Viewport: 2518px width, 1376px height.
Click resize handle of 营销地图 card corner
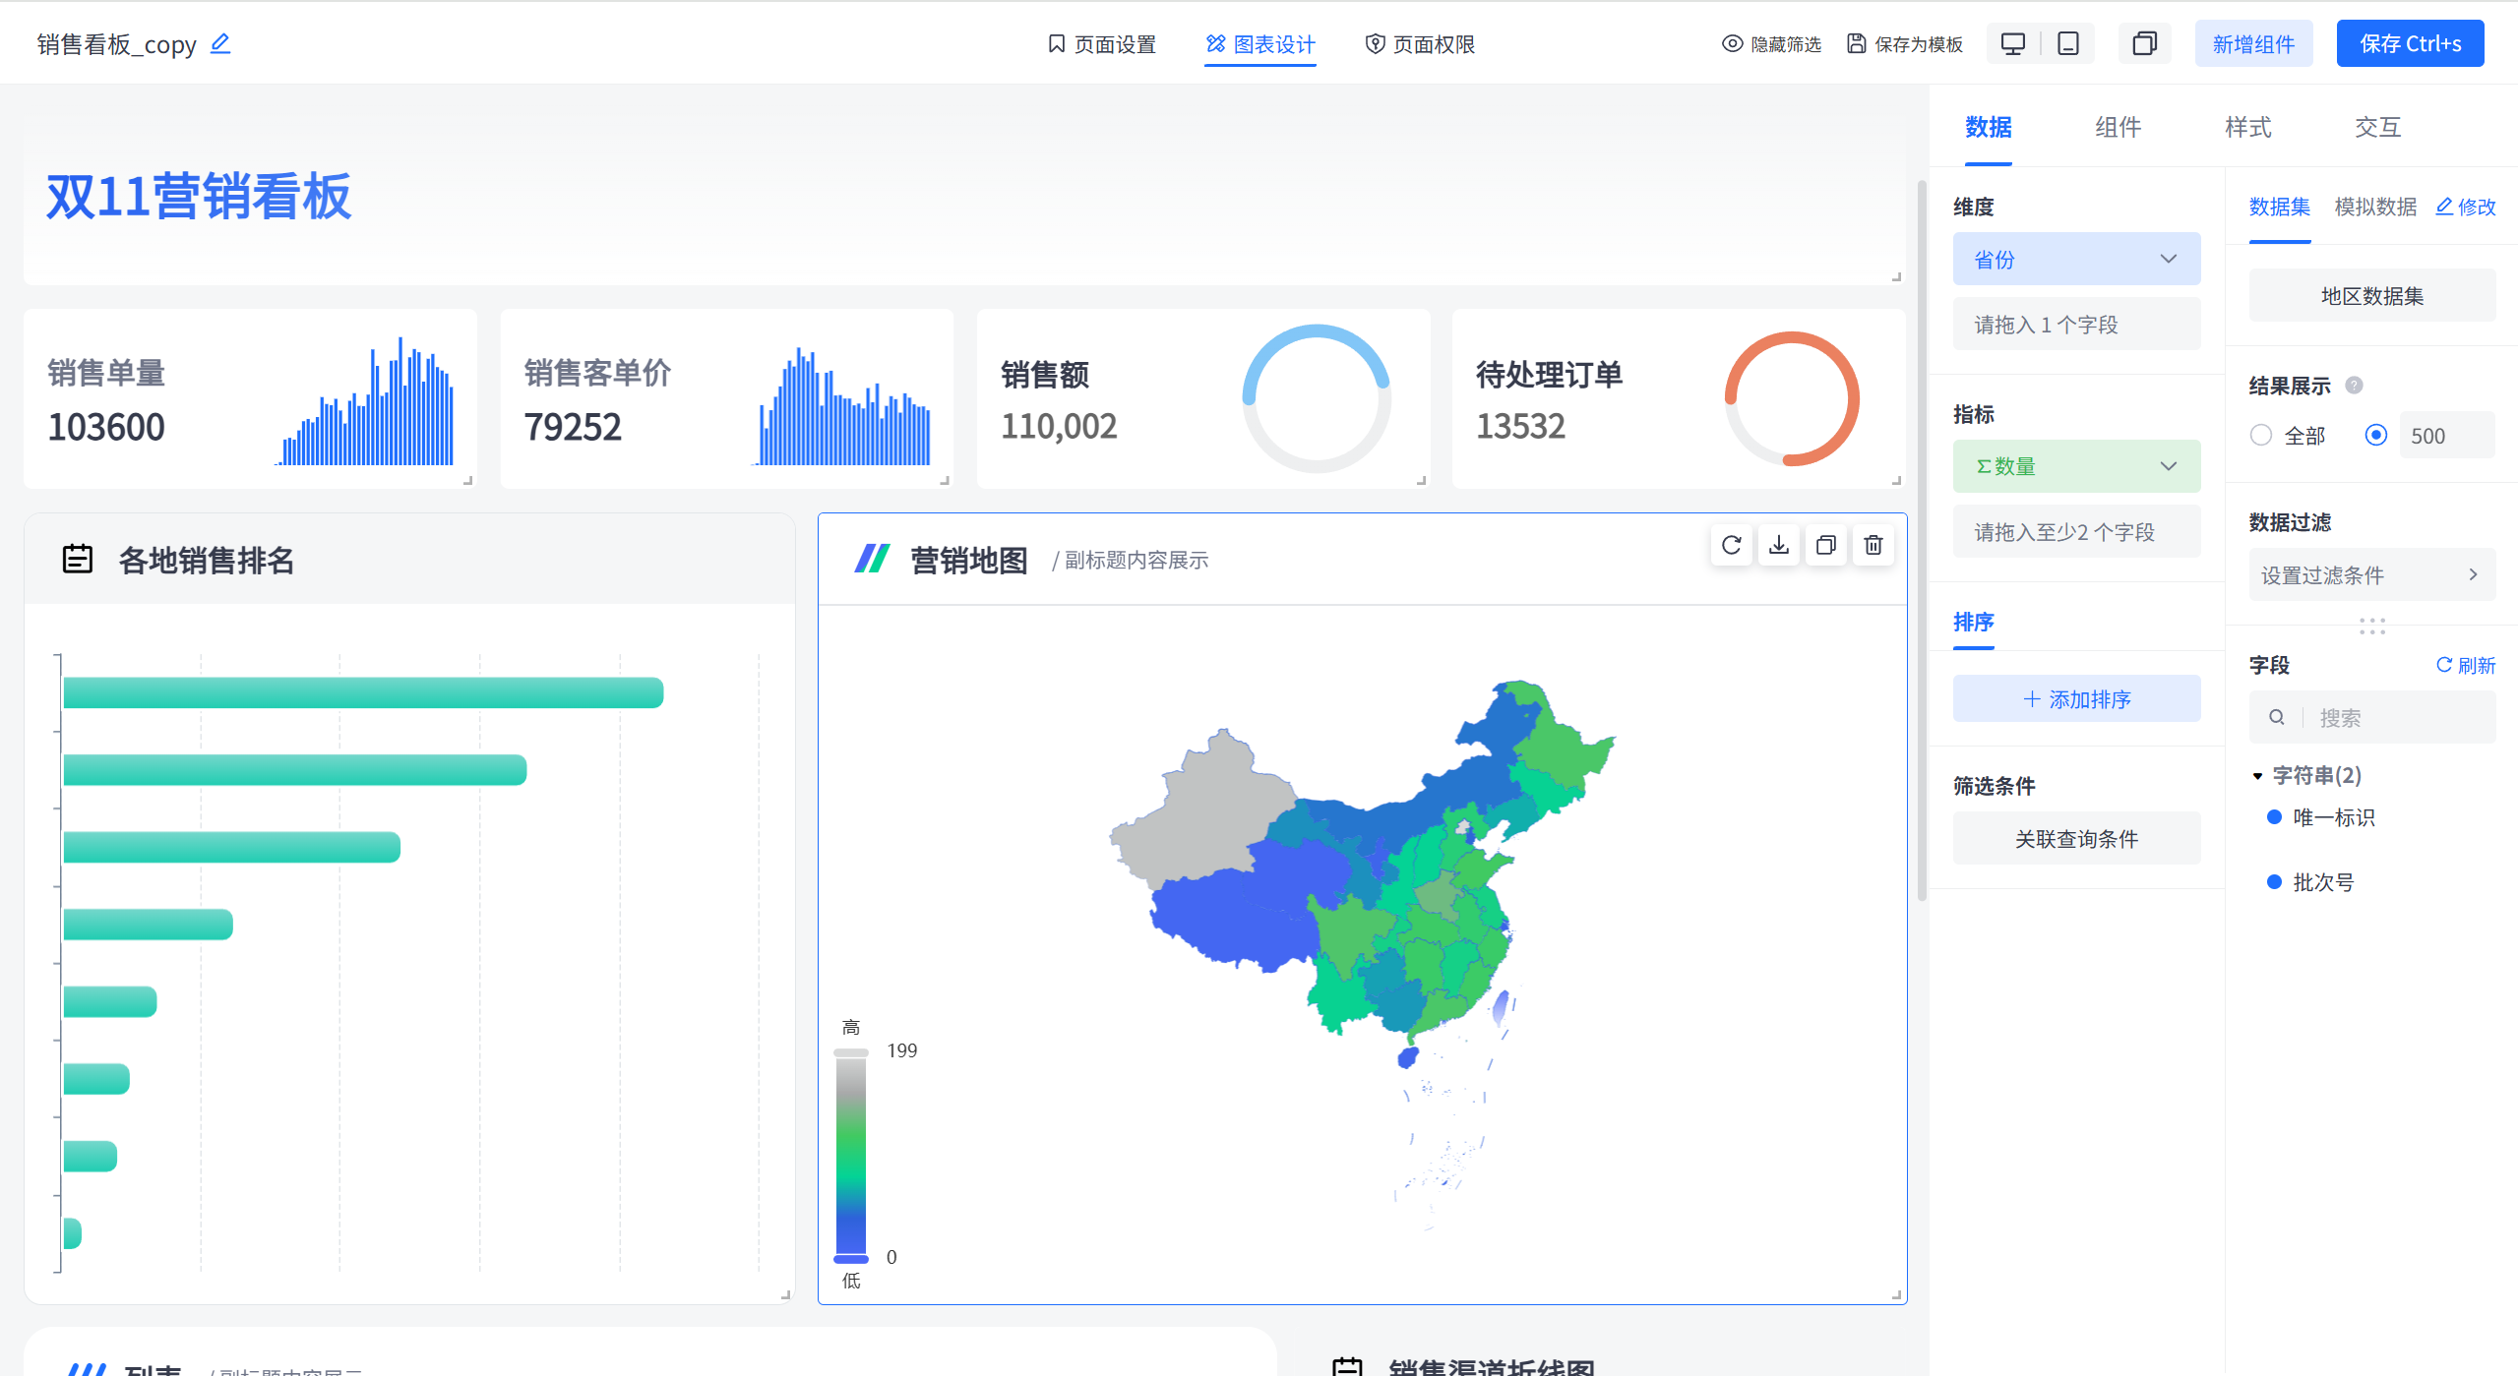tap(1896, 1294)
